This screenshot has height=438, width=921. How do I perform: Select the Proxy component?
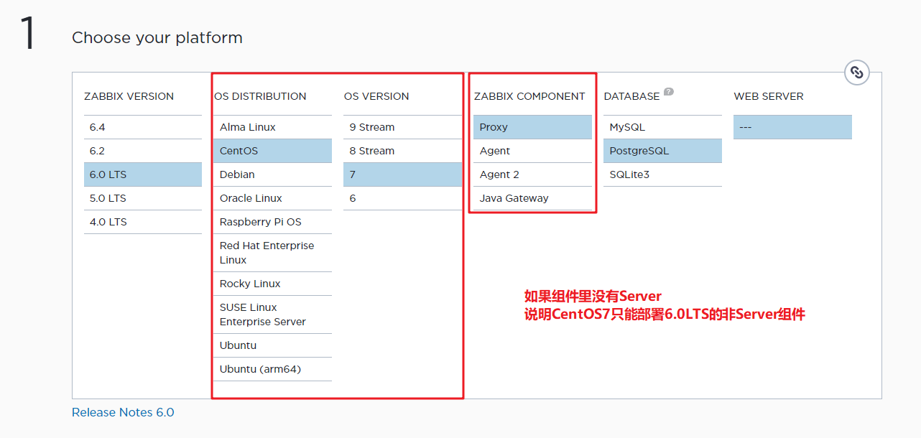tap(533, 127)
